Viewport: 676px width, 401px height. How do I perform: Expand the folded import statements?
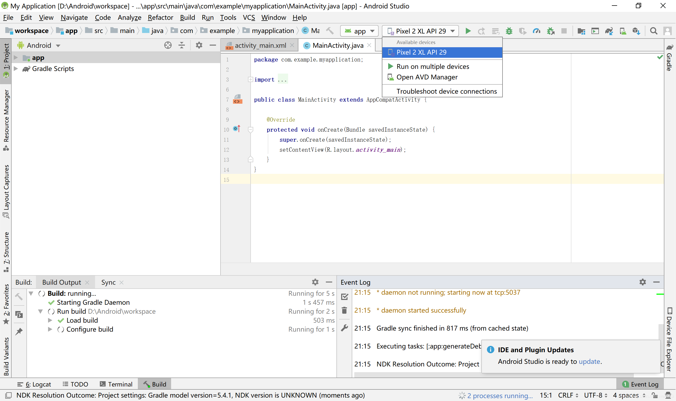(251, 79)
